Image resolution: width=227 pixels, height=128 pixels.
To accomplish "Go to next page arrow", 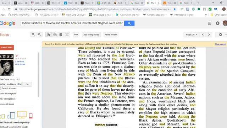I will [x=209, y=35].
